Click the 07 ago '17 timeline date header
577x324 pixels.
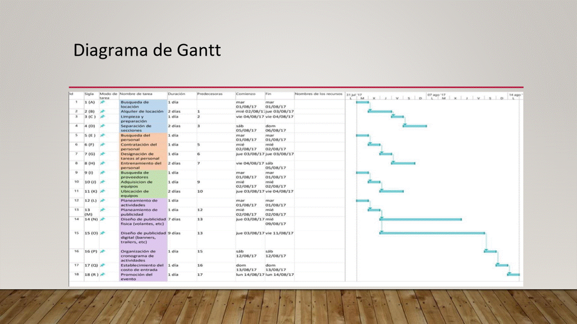436,95
